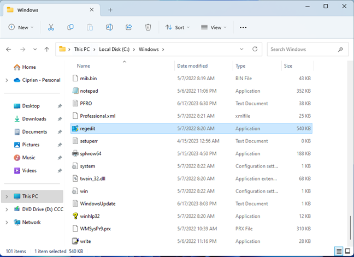
Task: Unpin Desktop using its pin icon
Action: click(60, 106)
